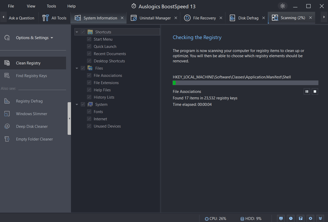Open the Windows Slimmer tool
328x222 pixels.
tap(32, 114)
